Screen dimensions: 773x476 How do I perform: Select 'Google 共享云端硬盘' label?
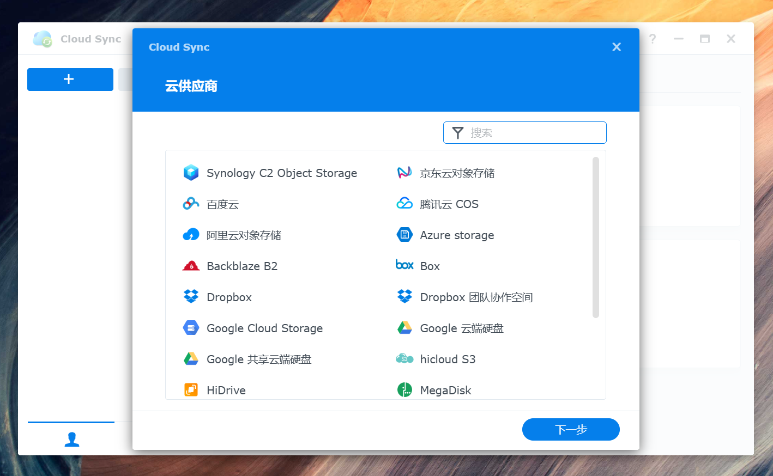(x=259, y=359)
